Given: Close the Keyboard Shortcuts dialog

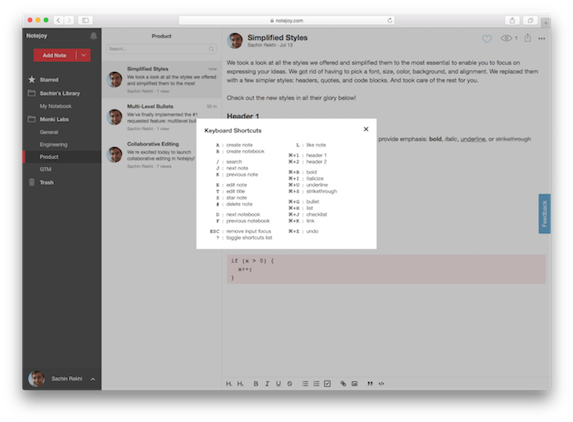Looking at the screenshot, I should click(366, 129).
